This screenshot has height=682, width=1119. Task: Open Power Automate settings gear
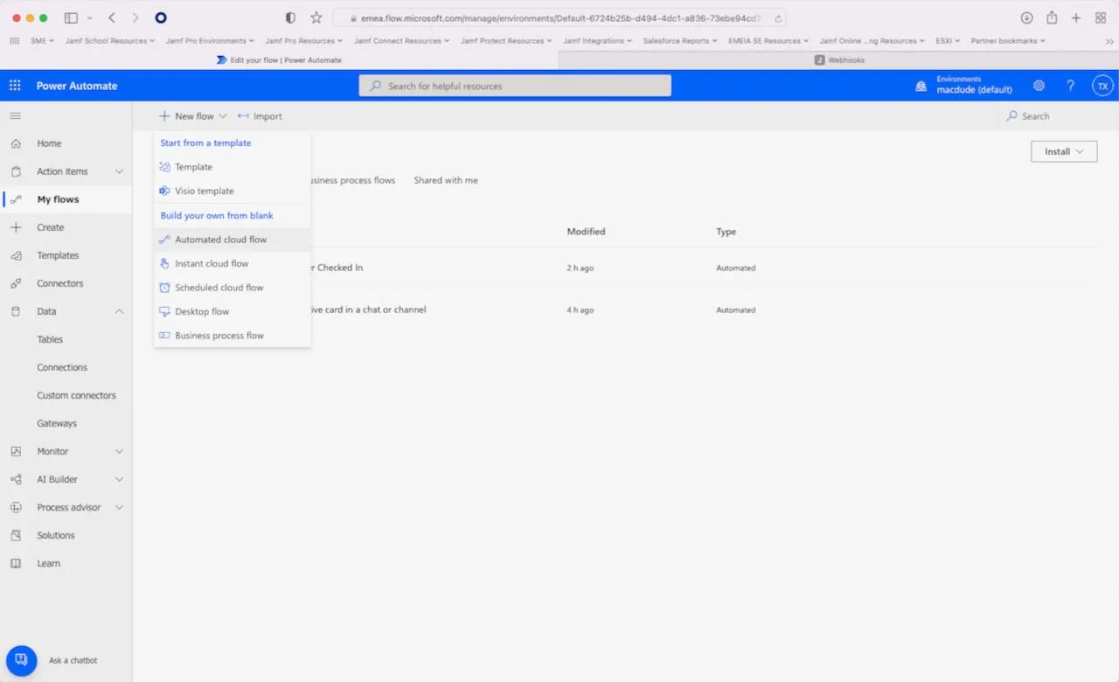click(1039, 85)
